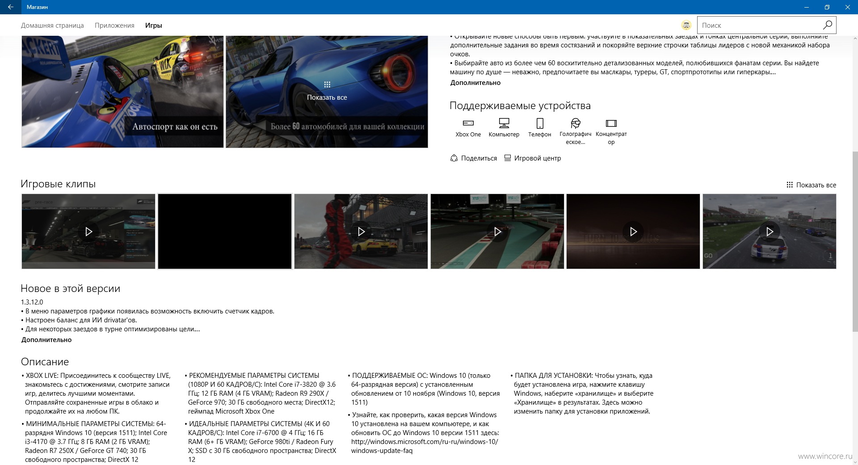Click the Игровые клипы heading
The width and height of the screenshot is (858, 465).
point(58,184)
